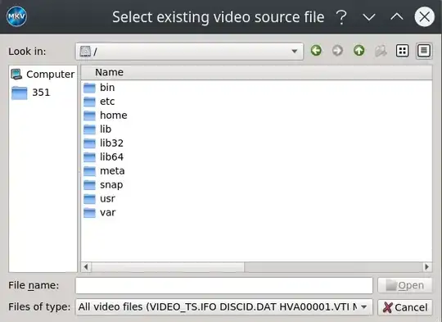Select the lib folder
The image size is (442, 322).
[97, 129]
